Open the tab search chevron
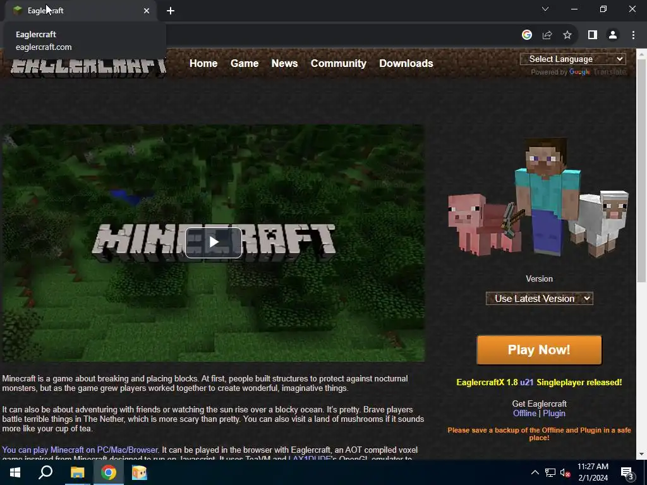Screen dimensions: 647x485 coord(545,9)
